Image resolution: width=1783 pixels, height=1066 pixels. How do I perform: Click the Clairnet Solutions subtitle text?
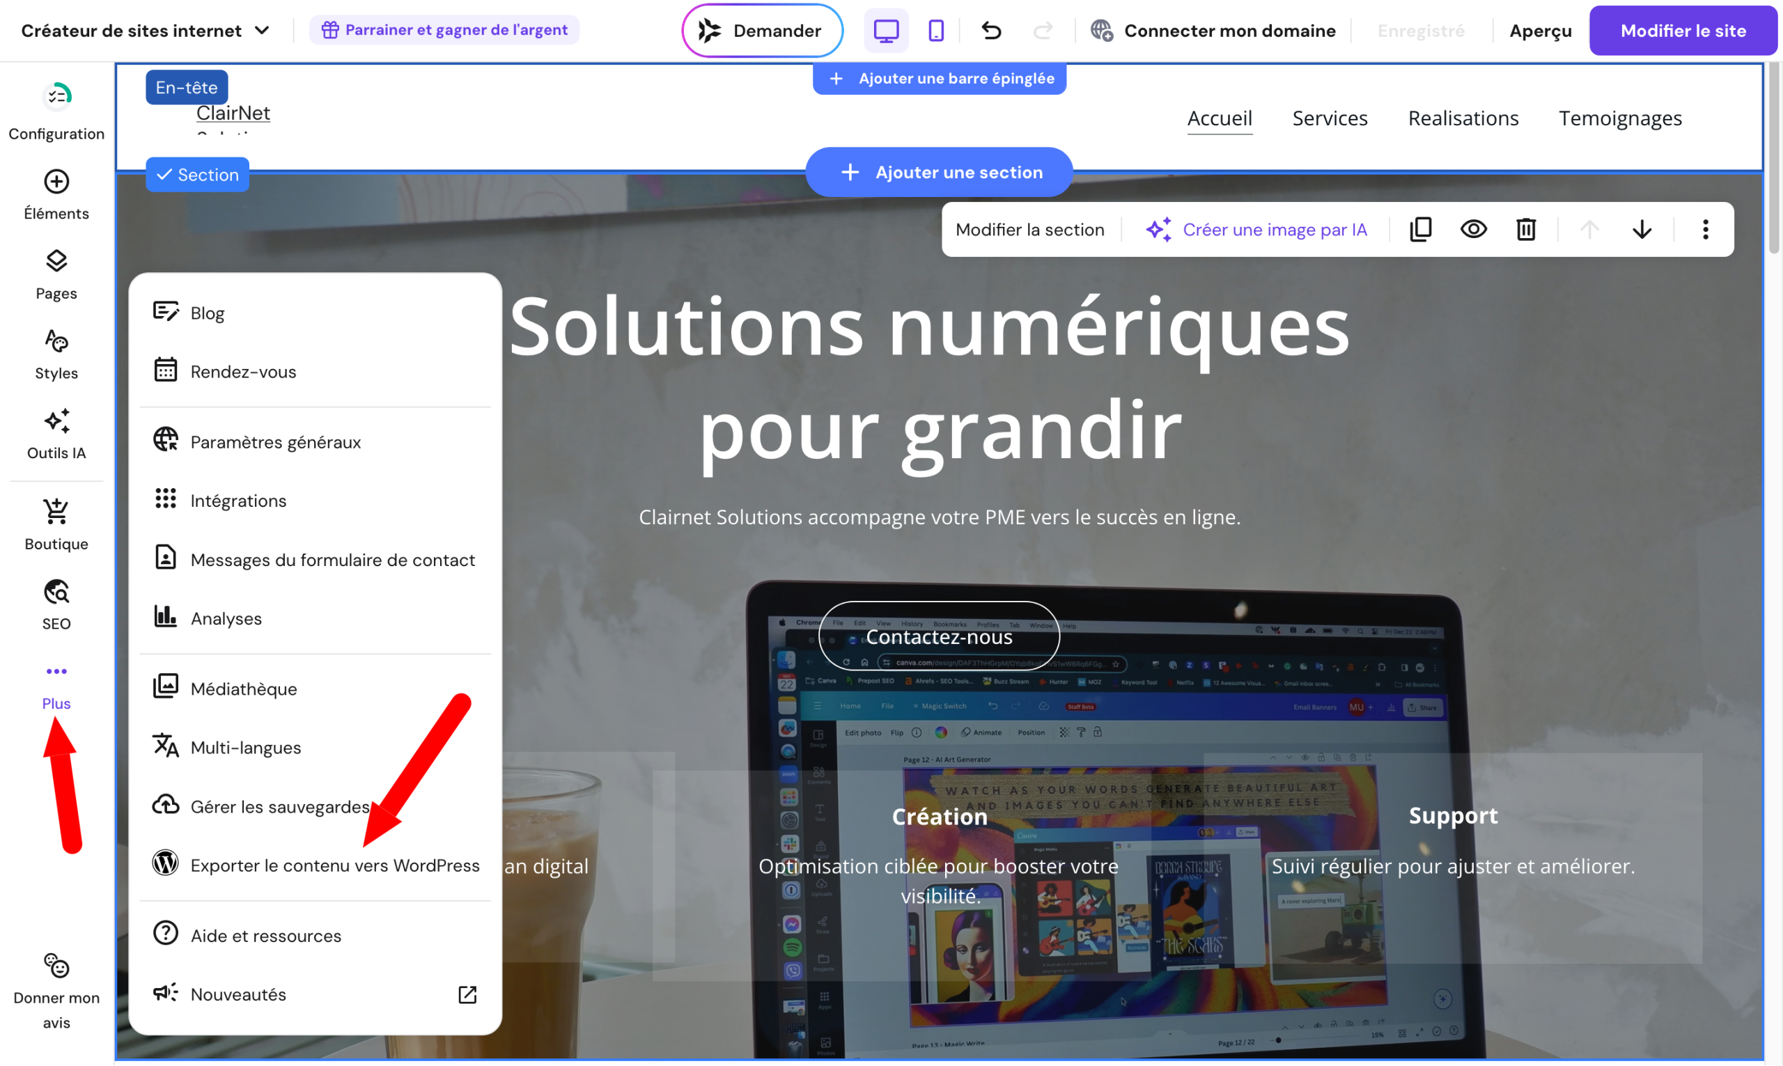tap(939, 517)
